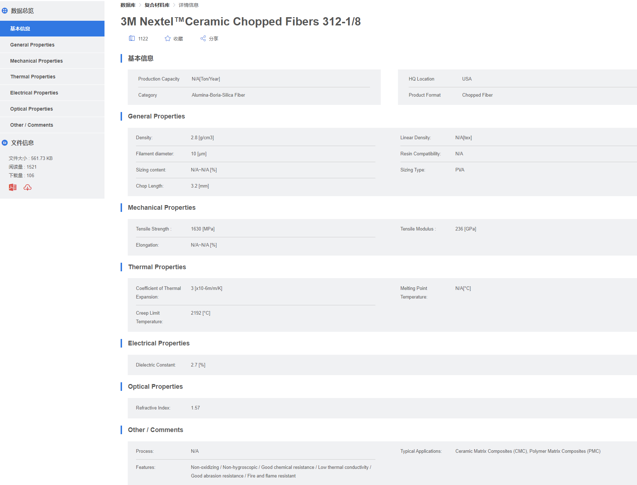Viewport: 637px width, 485px height.
Task: Click the Mechanical Properties section heading
Action: click(x=162, y=208)
